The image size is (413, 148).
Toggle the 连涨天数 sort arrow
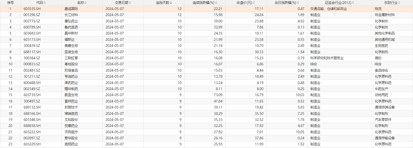pyautogui.click(x=171, y=3)
